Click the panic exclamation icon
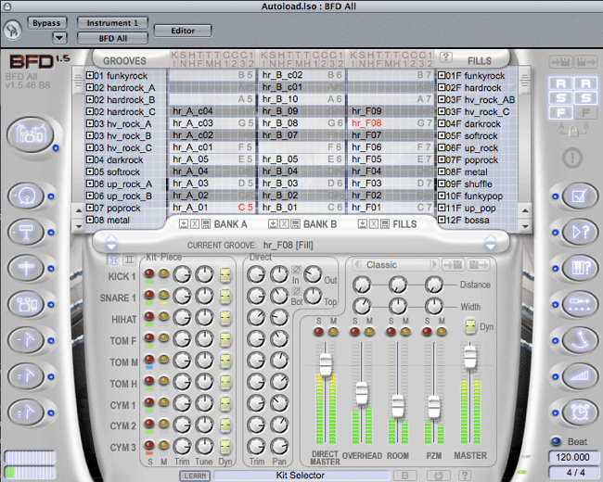The height and width of the screenshot is (482, 603). 572,158
